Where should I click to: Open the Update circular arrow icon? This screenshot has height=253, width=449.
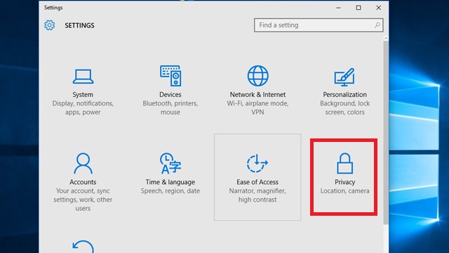83,247
